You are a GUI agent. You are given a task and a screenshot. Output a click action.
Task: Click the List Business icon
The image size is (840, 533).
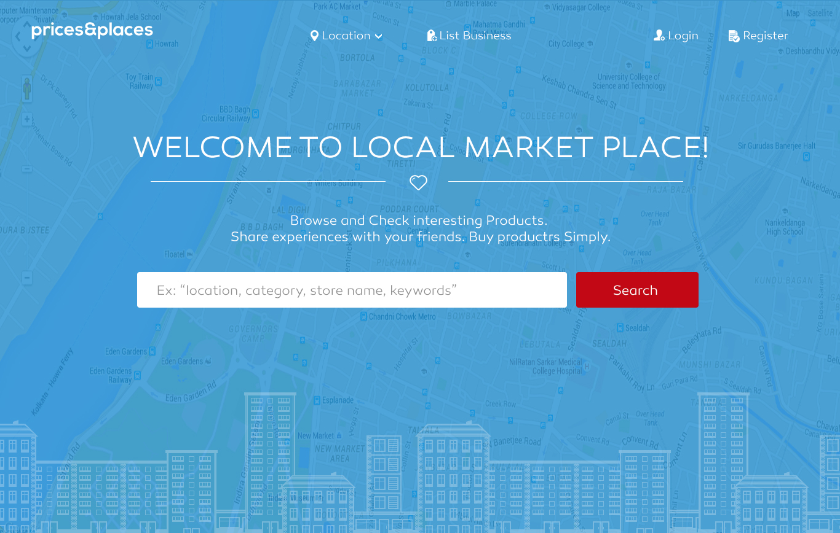[432, 36]
